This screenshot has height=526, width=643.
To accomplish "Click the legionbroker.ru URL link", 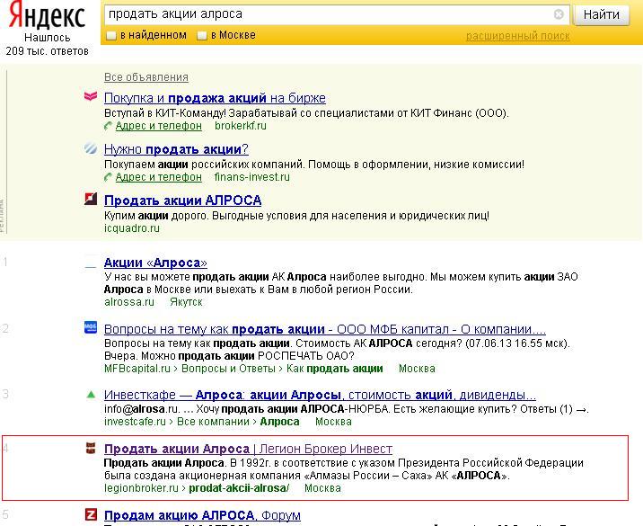I will (x=141, y=488).
